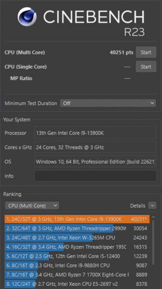Select the Threadripper 2990W ranking row
The image size is (162, 289).
tap(77, 229)
